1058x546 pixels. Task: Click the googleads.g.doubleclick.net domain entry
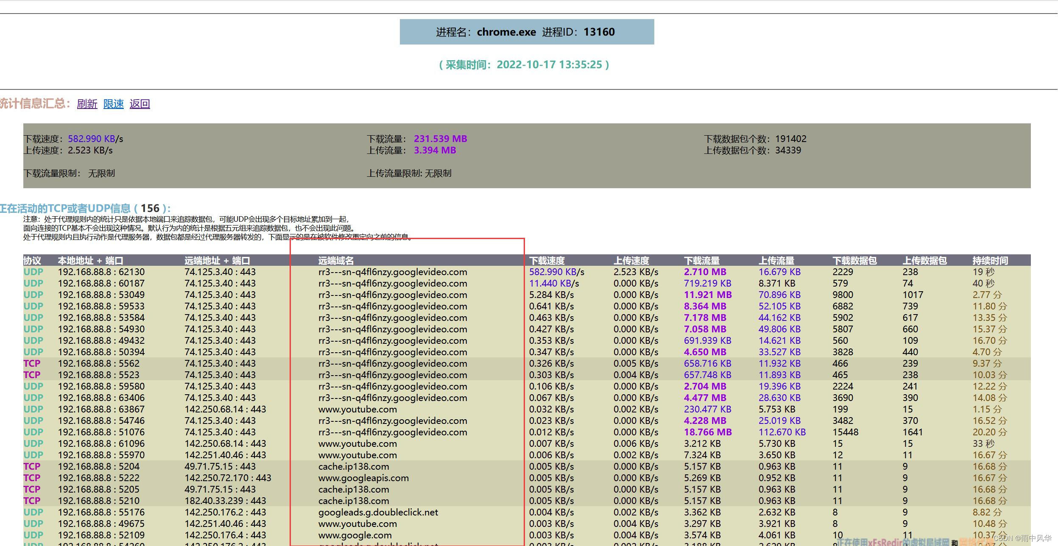(378, 512)
